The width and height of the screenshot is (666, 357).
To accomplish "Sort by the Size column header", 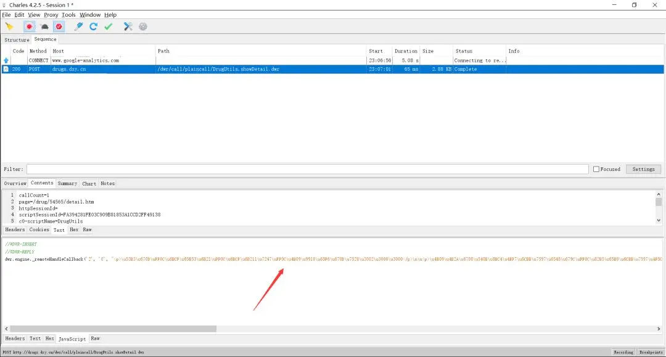I will [436, 51].
